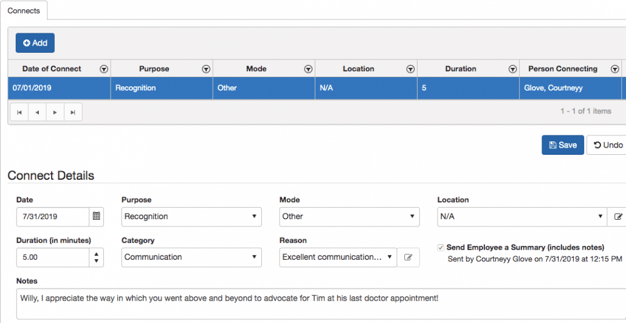Switch to the Connects tab
This screenshot has height=323, width=626.
24,11
